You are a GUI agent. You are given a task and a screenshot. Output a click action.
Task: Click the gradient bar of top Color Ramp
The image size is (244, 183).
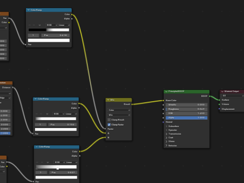coord(49,30)
